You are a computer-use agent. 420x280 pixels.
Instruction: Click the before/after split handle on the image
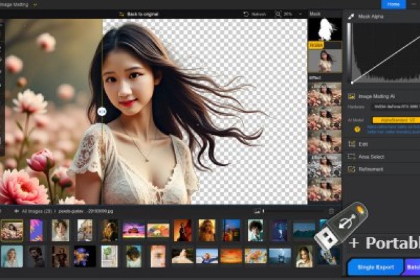(x=102, y=111)
